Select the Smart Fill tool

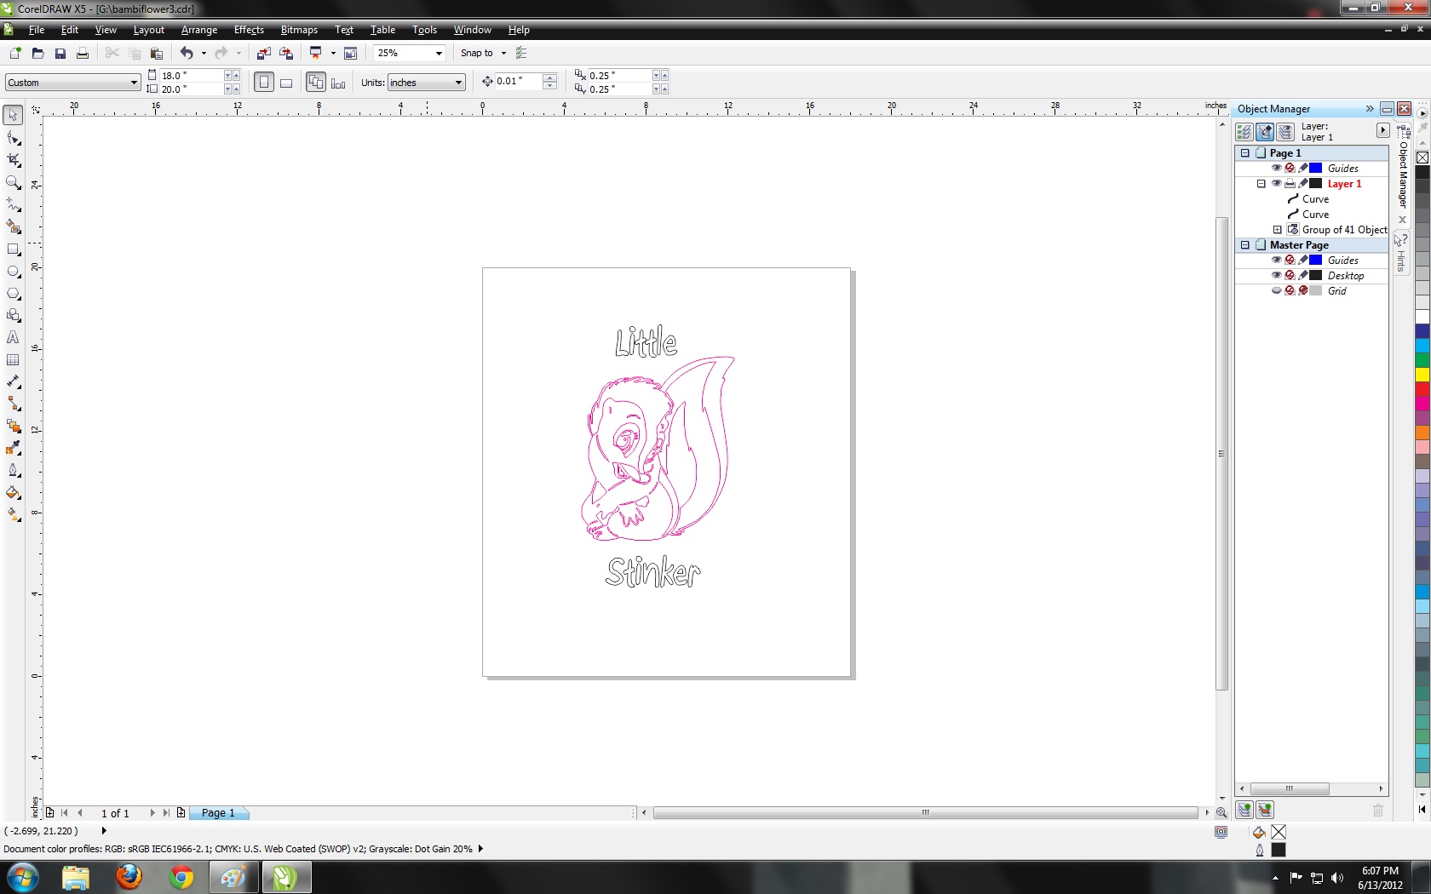coord(14,226)
